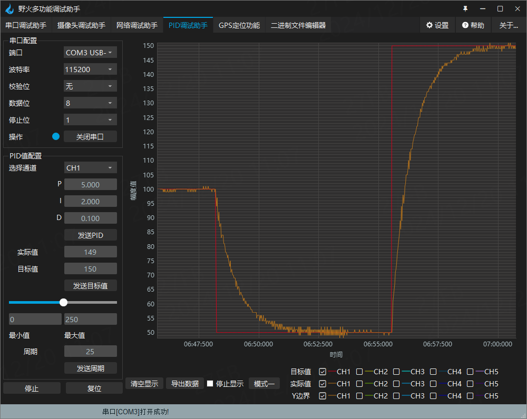Click the blue serial status indicator
This screenshot has width=527, height=419.
tap(56, 136)
